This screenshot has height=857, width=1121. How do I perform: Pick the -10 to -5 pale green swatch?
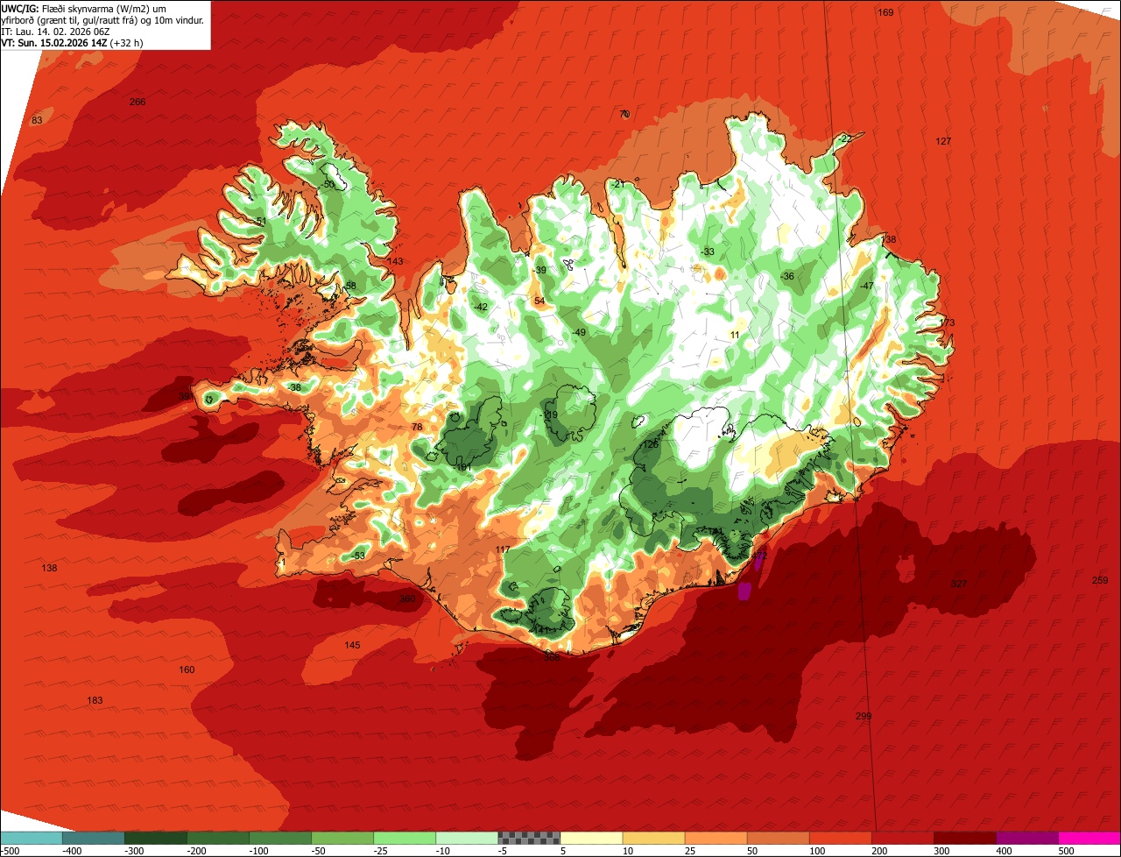[467, 838]
